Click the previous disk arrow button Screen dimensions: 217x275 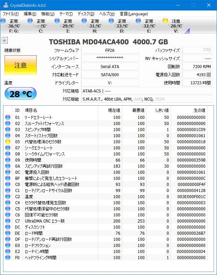pyautogui.click(x=4, y=41)
